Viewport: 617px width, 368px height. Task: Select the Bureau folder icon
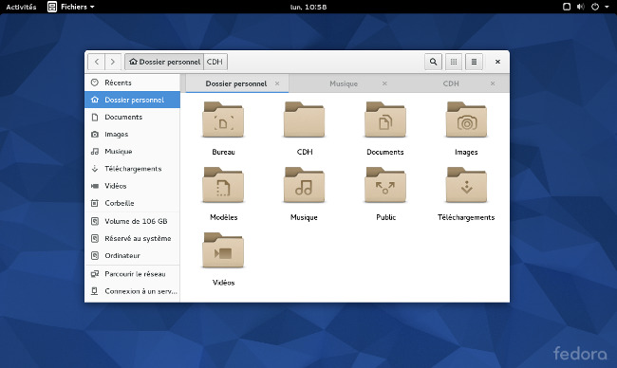point(223,120)
